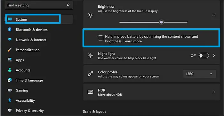Click 'Use warmer colors to help block blue light'
The width and height of the screenshot is (224, 116).
(127, 58)
